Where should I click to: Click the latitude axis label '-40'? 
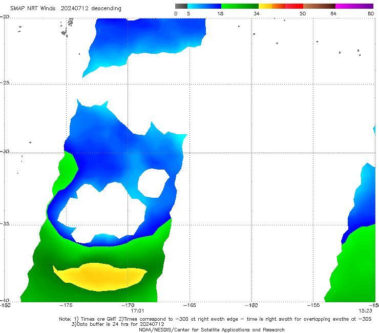coord(5,300)
